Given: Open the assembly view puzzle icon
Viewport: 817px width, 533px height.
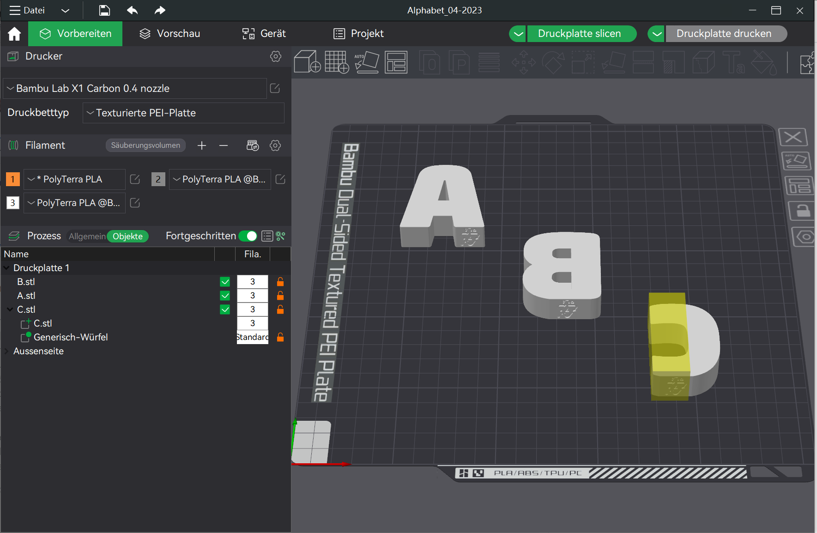Looking at the screenshot, I should click(808, 62).
